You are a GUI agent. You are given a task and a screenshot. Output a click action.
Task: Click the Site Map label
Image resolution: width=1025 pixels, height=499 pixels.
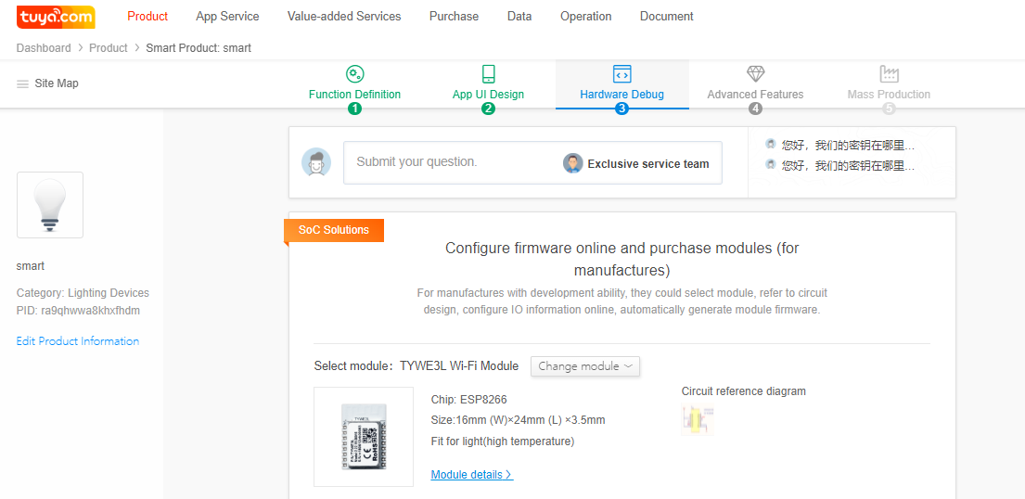point(57,83)
